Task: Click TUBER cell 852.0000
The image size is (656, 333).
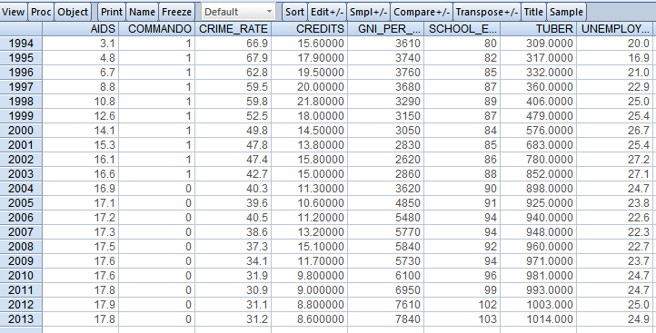Action: (x=538, y=174)
